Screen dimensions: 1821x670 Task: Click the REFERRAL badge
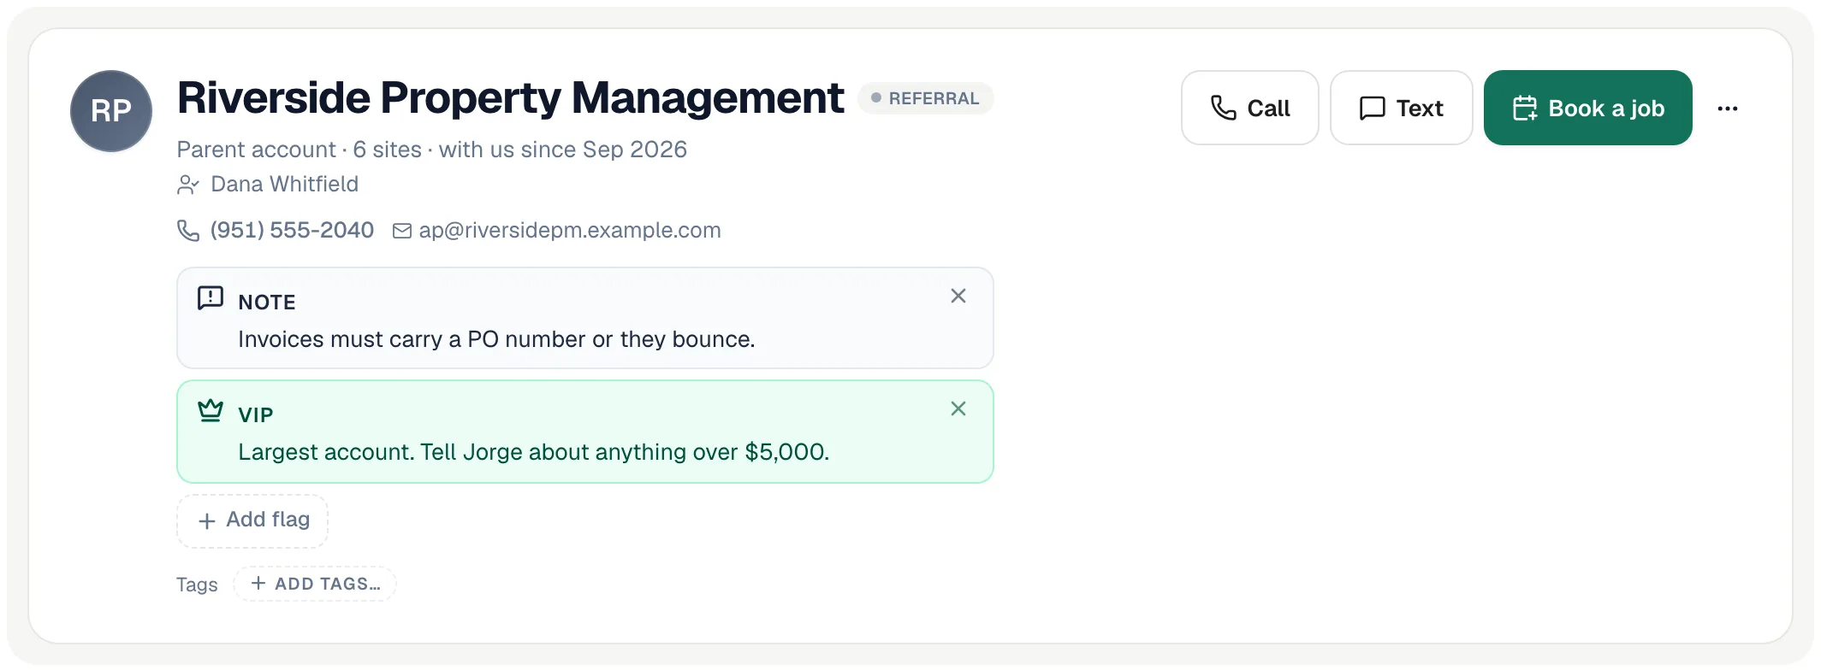(x=926, y=98)
